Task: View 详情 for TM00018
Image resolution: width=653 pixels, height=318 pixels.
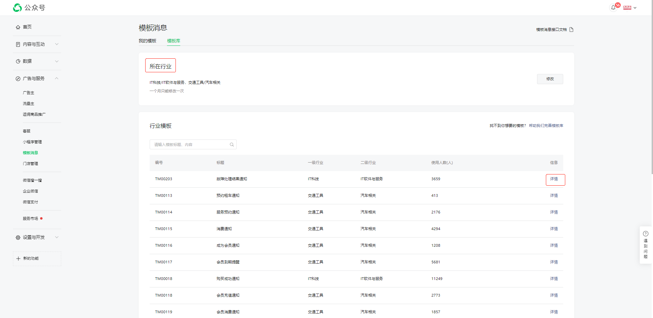Action: tap(554, 279)
